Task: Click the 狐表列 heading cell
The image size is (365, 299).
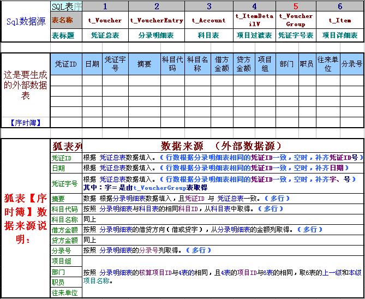Action: click(67, 146)
